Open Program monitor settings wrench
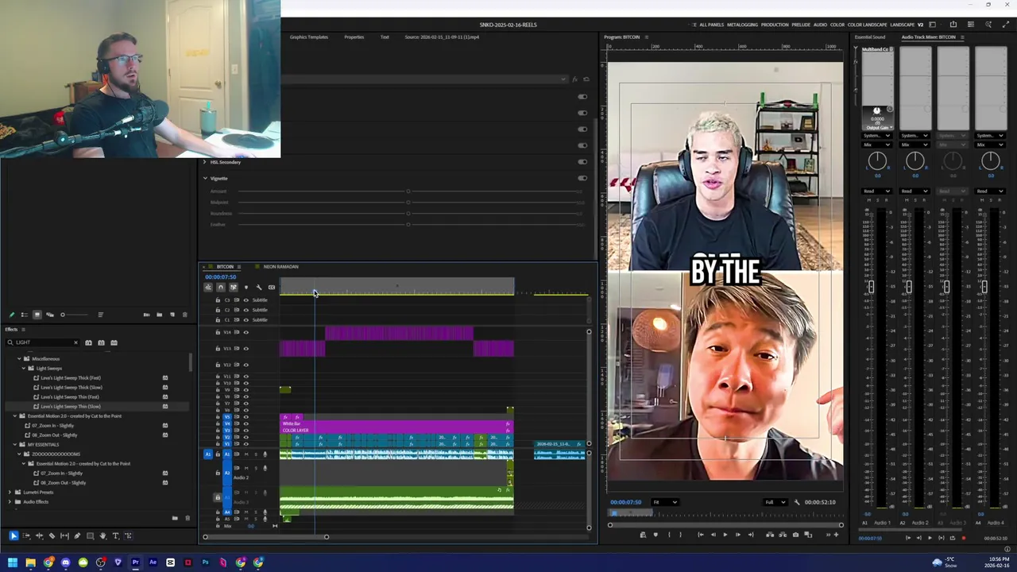 (797, 502)
